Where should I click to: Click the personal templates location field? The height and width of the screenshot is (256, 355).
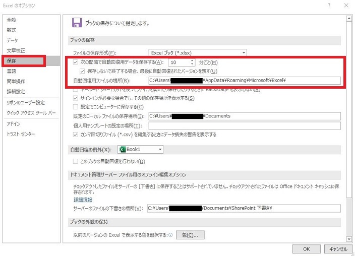(245, 125)
